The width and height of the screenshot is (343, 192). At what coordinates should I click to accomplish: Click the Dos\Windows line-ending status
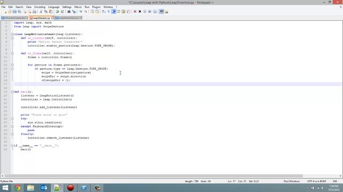point(292,181)
